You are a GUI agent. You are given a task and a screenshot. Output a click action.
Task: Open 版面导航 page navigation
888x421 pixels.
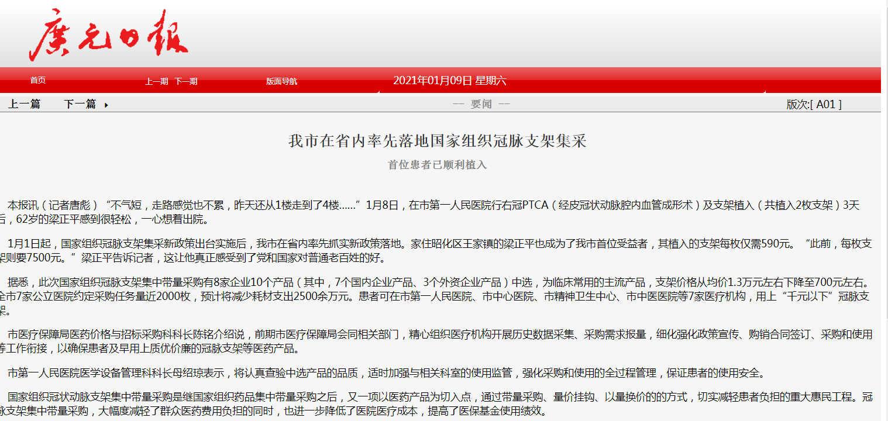(281, 81)
